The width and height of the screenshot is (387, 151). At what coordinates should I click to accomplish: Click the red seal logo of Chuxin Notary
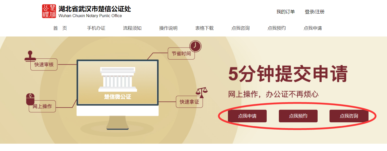[x=49, y=11]
